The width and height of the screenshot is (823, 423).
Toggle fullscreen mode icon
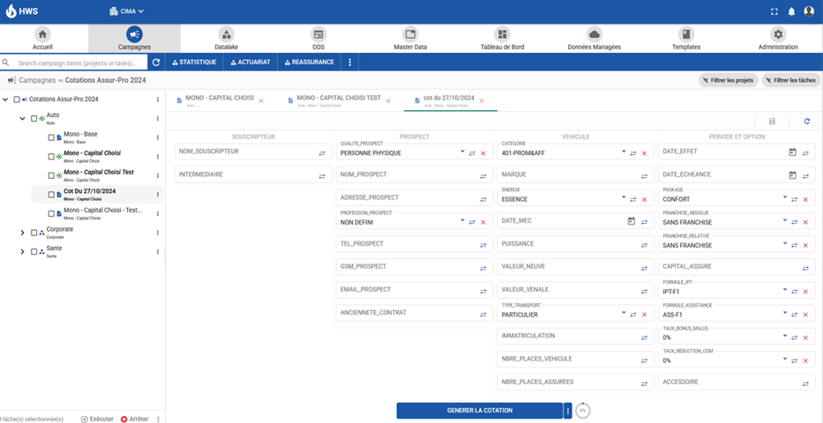[774, 11]
